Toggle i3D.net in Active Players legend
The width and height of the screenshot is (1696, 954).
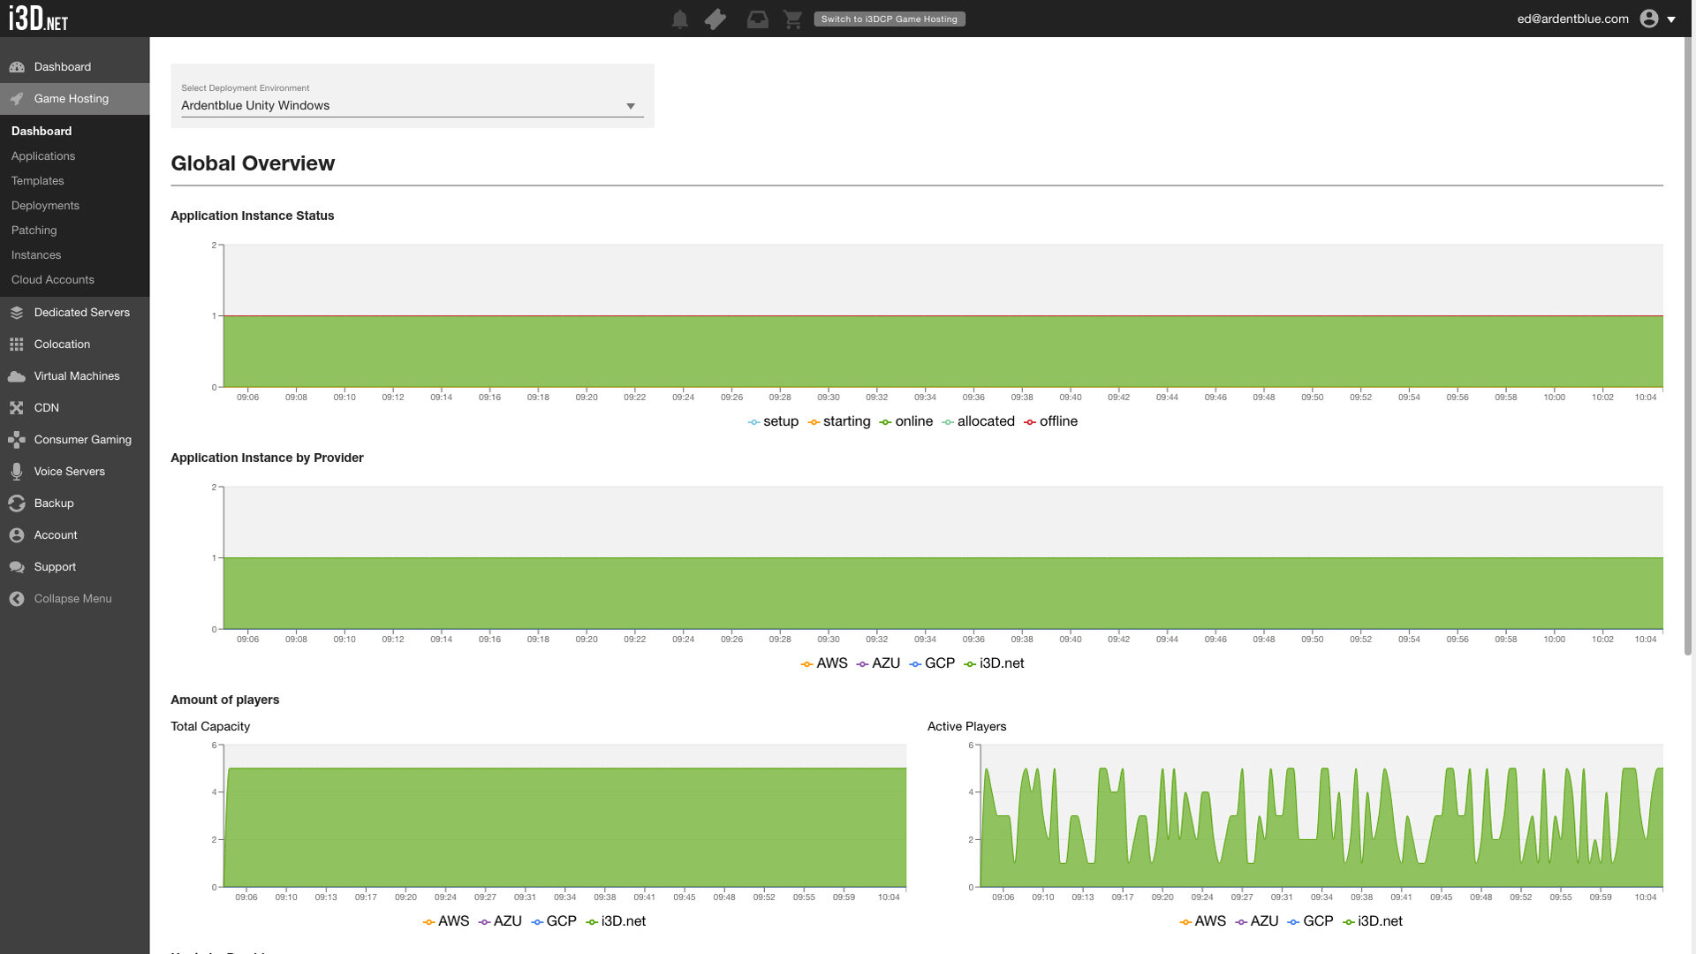tap(1373, 921)
